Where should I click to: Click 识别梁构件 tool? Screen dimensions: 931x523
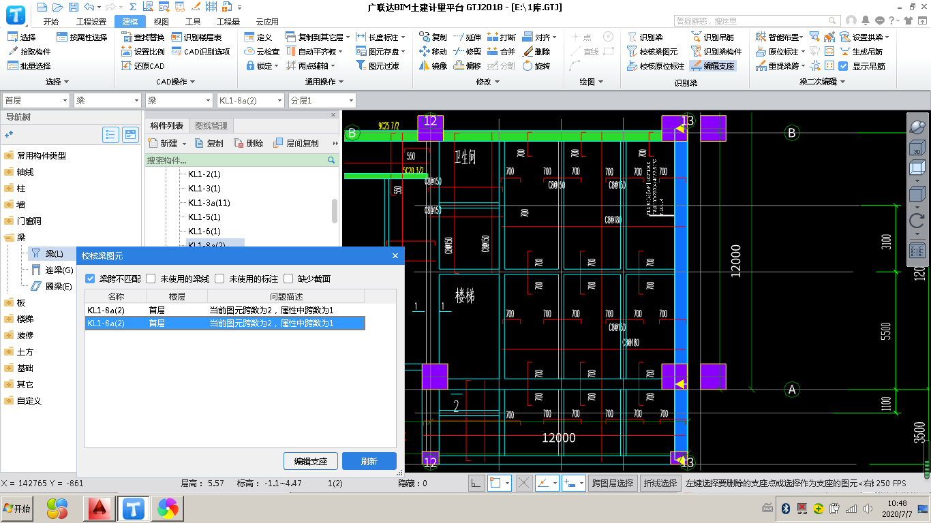716,52
